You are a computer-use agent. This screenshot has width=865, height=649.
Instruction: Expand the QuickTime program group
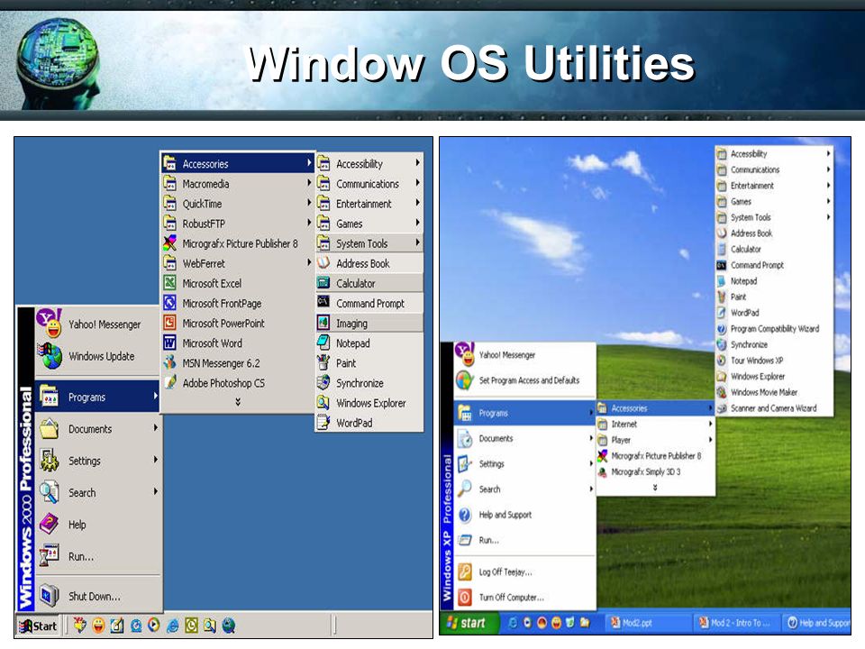[x=238, y=204]
